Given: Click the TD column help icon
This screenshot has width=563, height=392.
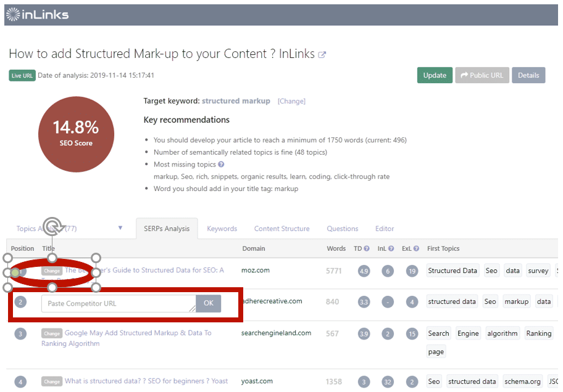Looking at the screenshot, I should coord(366,248).
